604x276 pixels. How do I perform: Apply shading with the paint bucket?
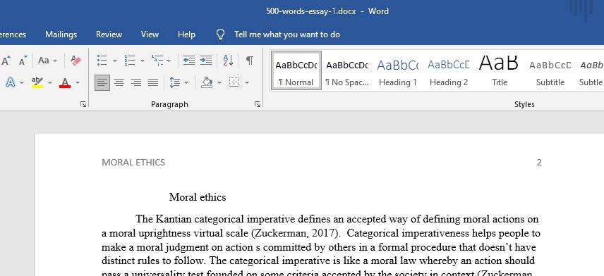tap(207, 82)
